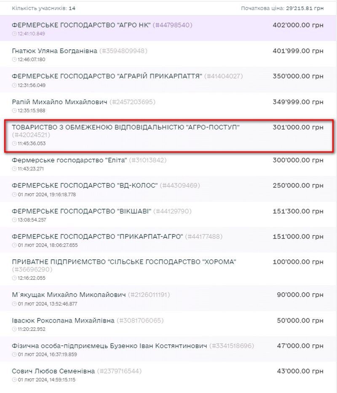This screenshot has height=393, width=337.
Task: Click clock icon beside 12:41:10.849 timestamp
Action: [x=14, y=34]
